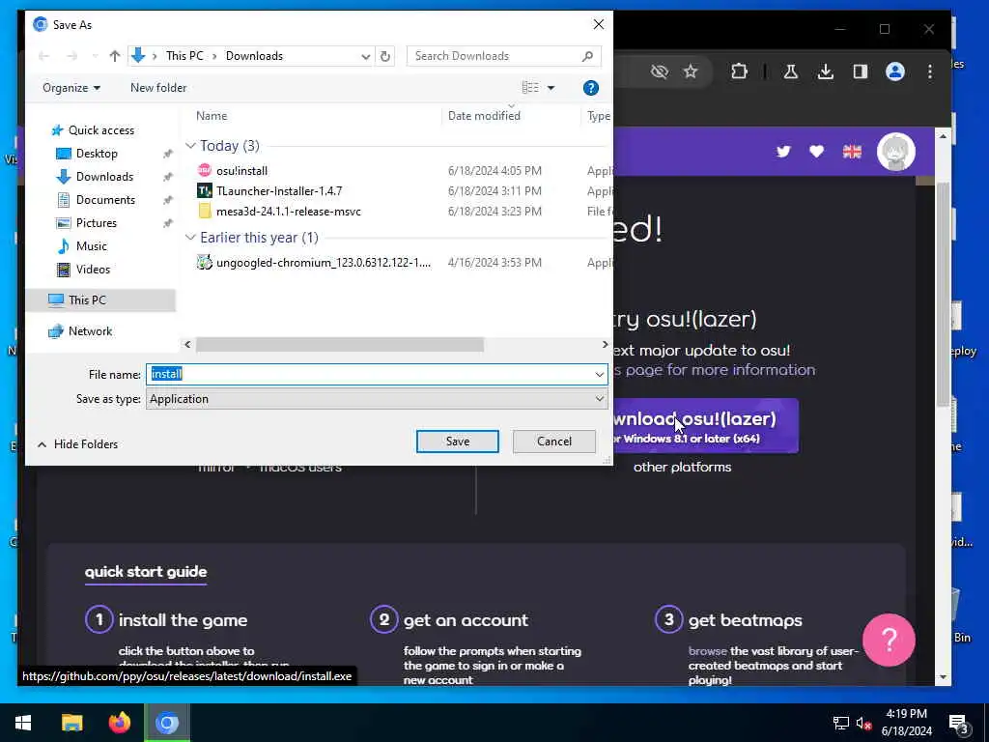Open the osu! Twitter icon link
Image resolution: width=989 pixels, height=742 pixels.
(783, 152)
